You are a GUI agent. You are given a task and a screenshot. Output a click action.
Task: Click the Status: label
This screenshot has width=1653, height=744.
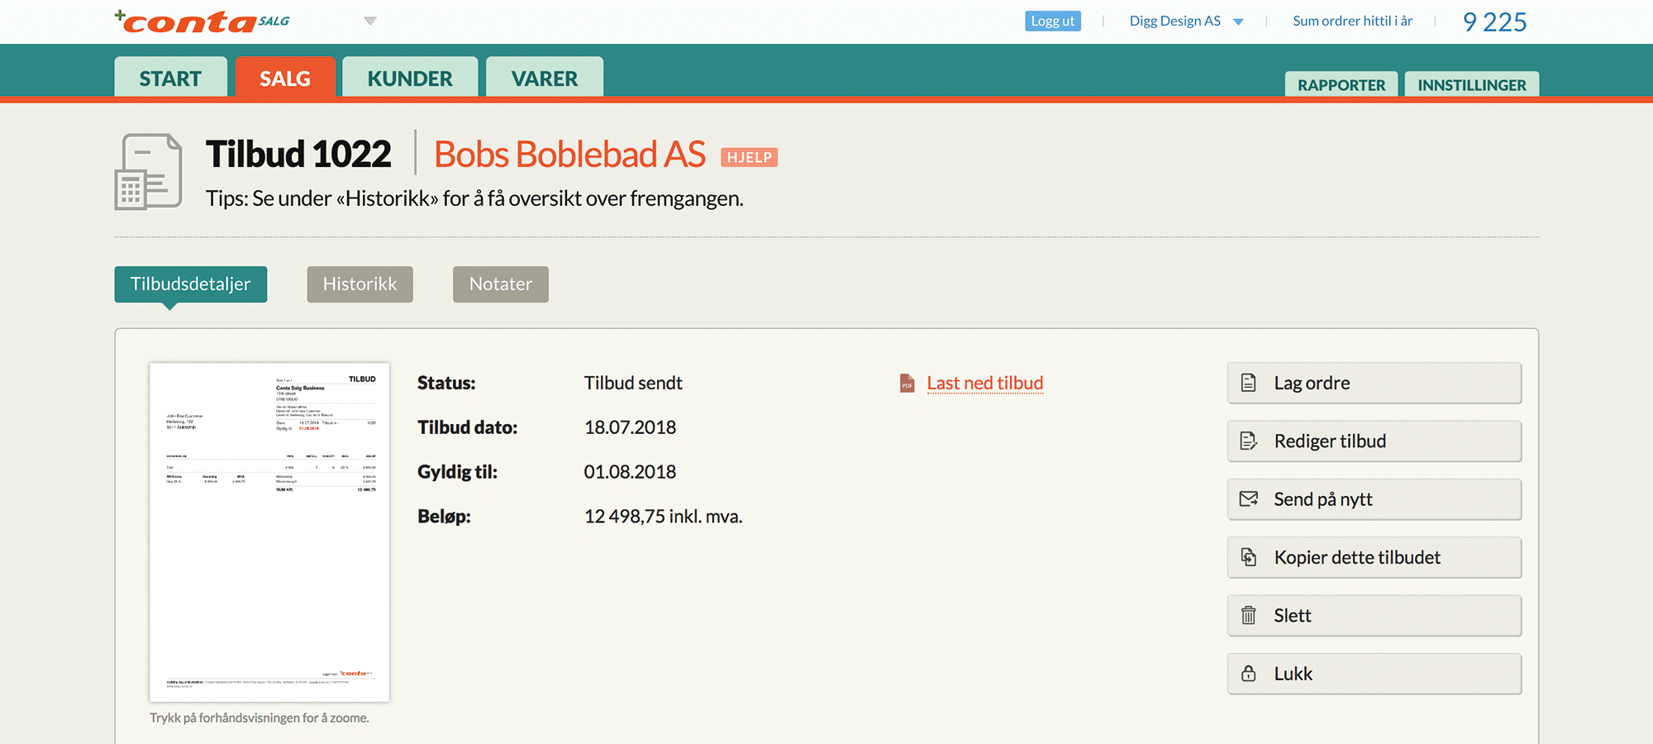tap(446, 383)
